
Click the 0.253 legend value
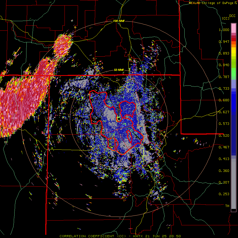(224, 194)
